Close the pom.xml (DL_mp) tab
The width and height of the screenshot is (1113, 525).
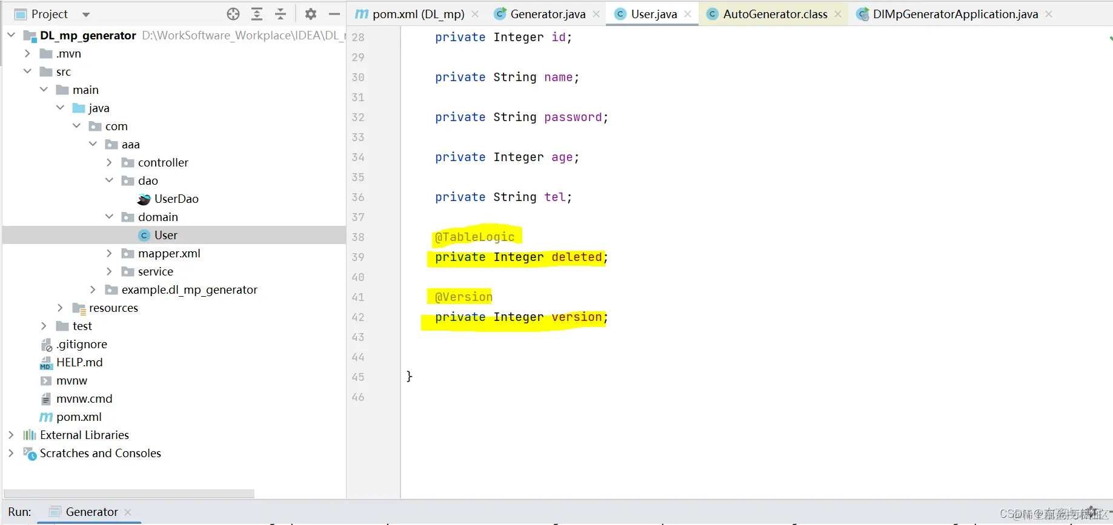[x=475, y=14]
